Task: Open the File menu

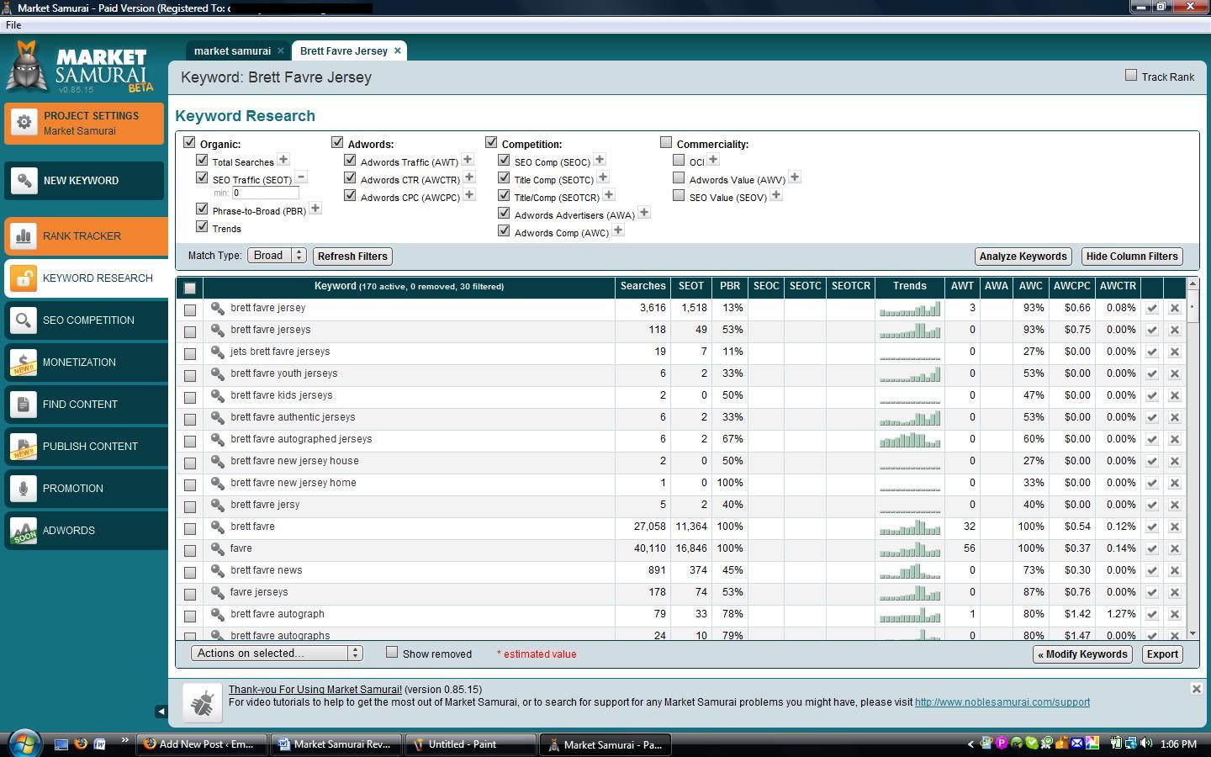Action: [x=13, y=25]
